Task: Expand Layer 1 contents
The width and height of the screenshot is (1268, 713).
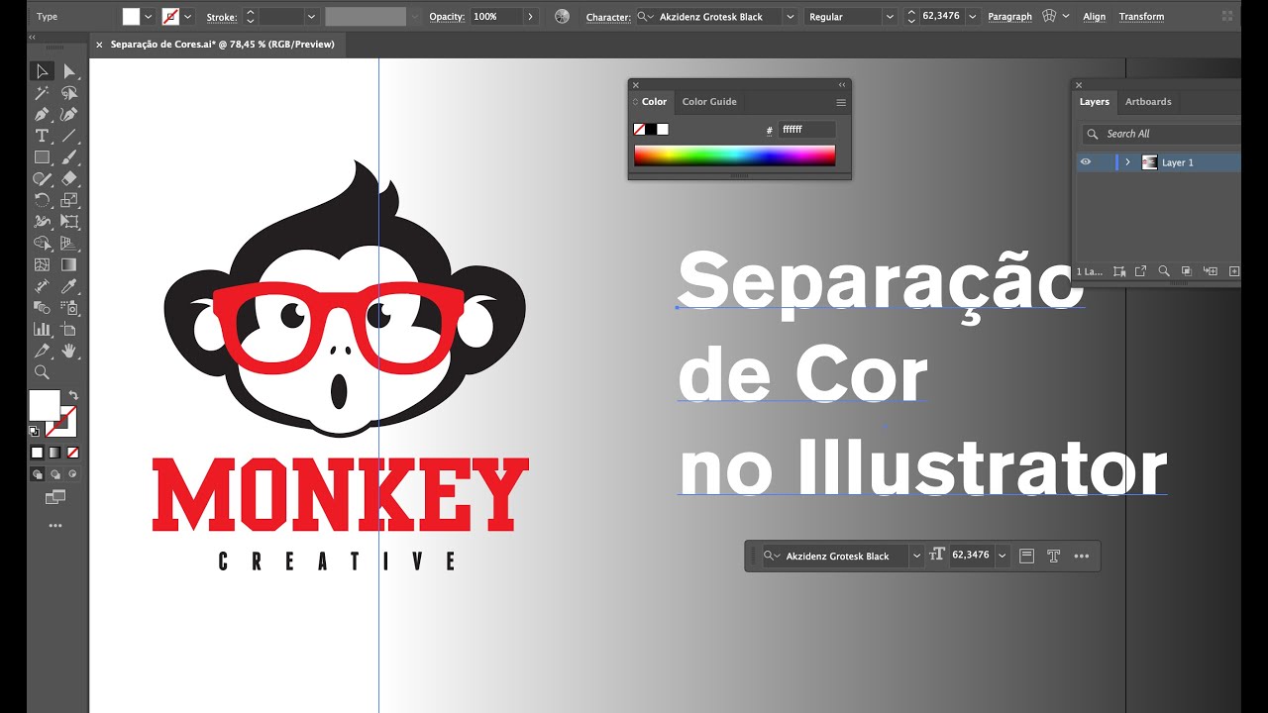Action: pos(1127,162)
